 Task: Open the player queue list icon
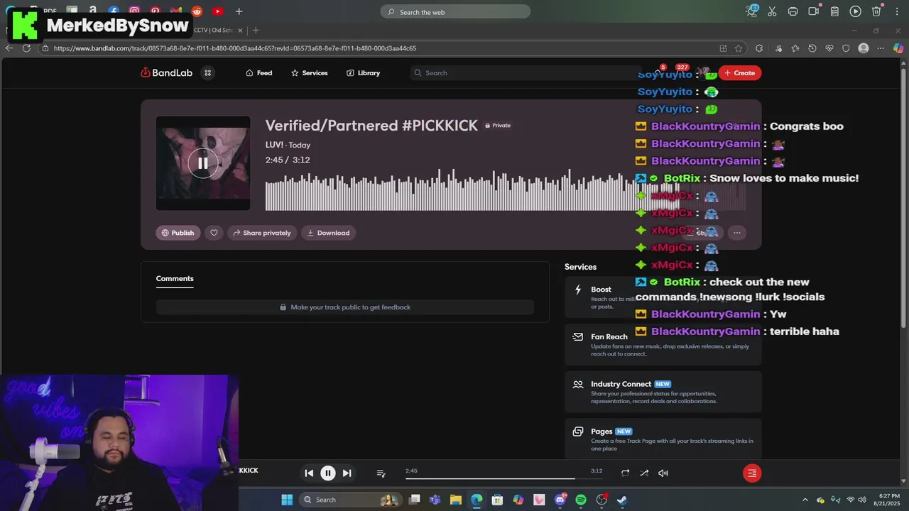tap(381, 473)
